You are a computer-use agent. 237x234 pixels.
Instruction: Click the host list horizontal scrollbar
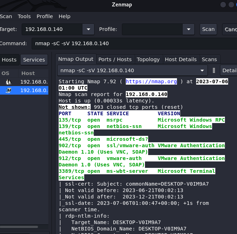click(x=19, y=227)
